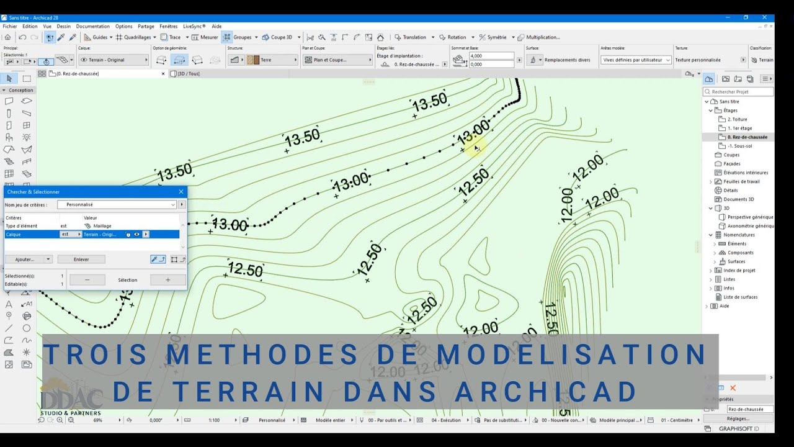Open the Fichier menu
Image resolution: width=794 pixels, height=447 pixels.
(x=10, y=26)
